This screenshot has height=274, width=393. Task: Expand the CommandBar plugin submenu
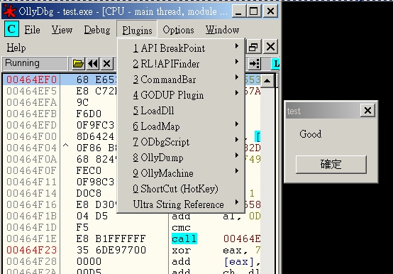pos(181,80)
